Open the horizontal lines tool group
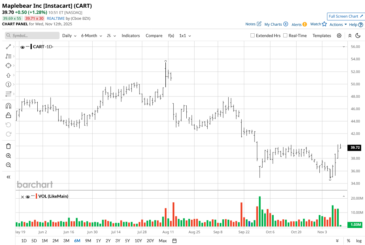This screenshot has height=245, width=365. (x=8, y=94)
